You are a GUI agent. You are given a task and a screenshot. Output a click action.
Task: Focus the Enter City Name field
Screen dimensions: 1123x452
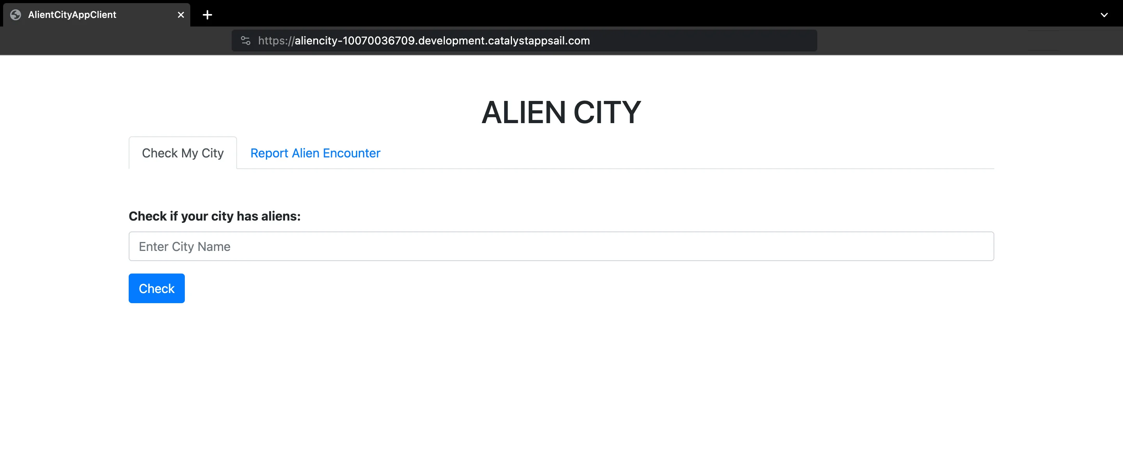click(x=561, y=247)
